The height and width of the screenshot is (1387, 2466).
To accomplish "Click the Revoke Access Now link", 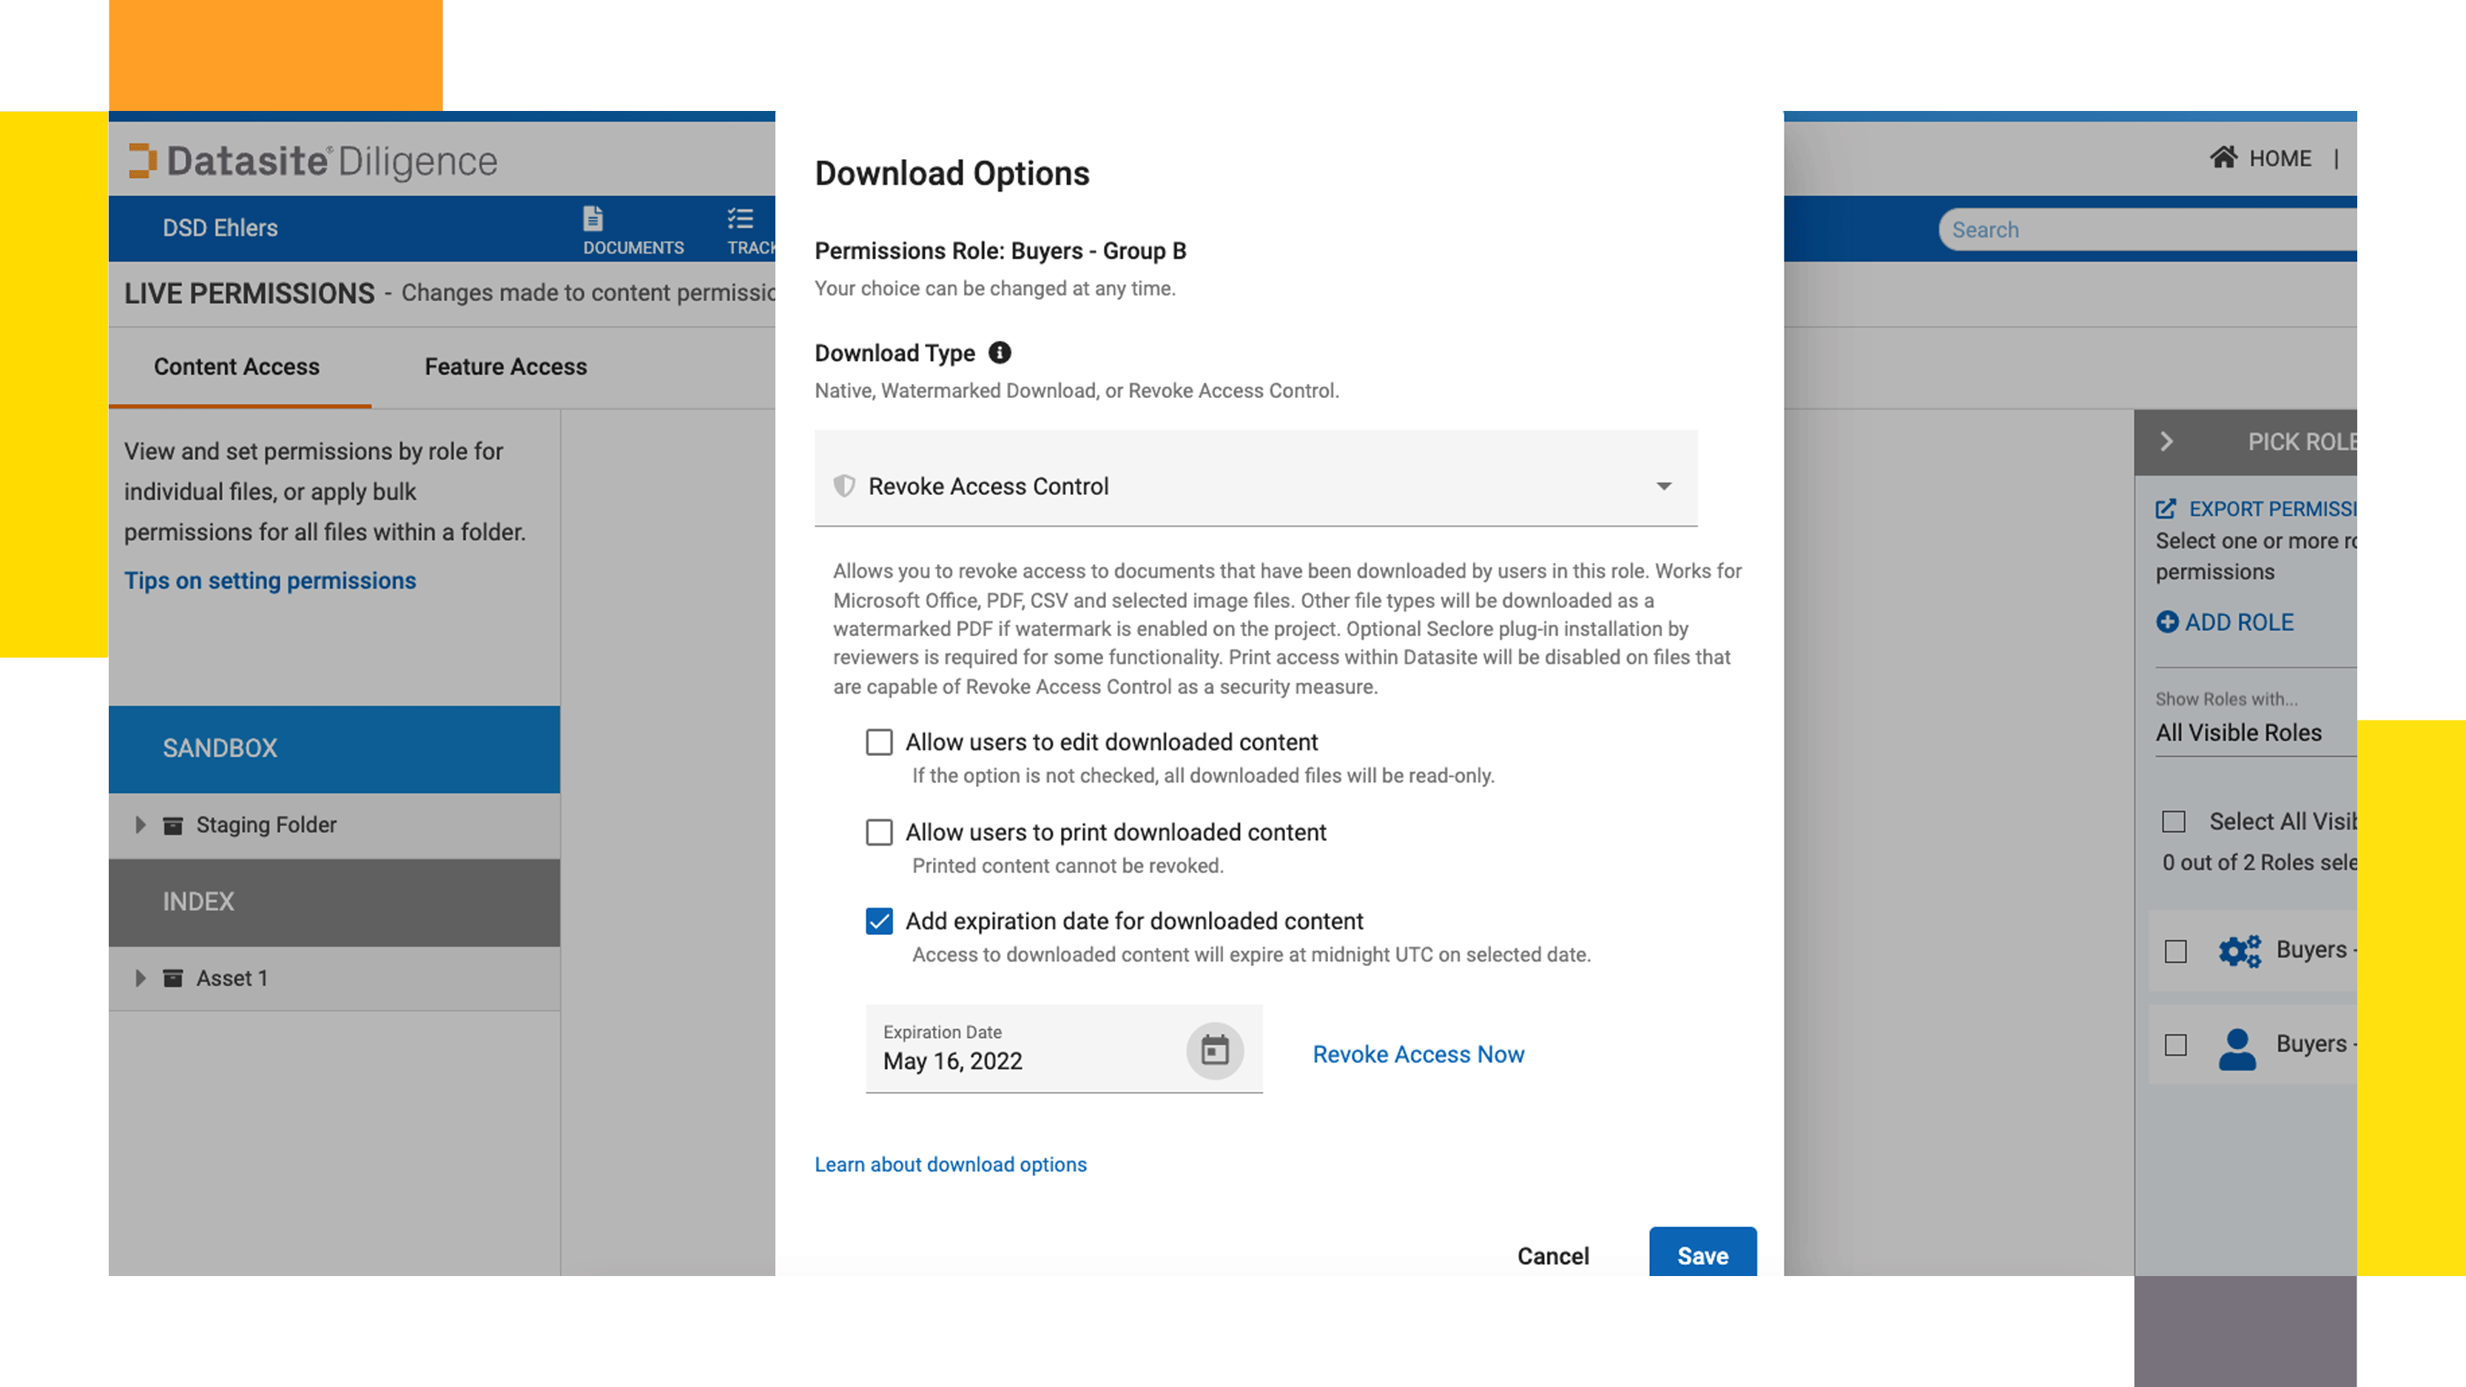I will click(1418, 1052).
